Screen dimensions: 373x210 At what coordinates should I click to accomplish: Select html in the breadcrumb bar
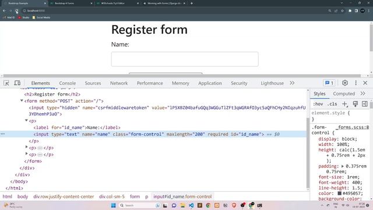(7, 197)
